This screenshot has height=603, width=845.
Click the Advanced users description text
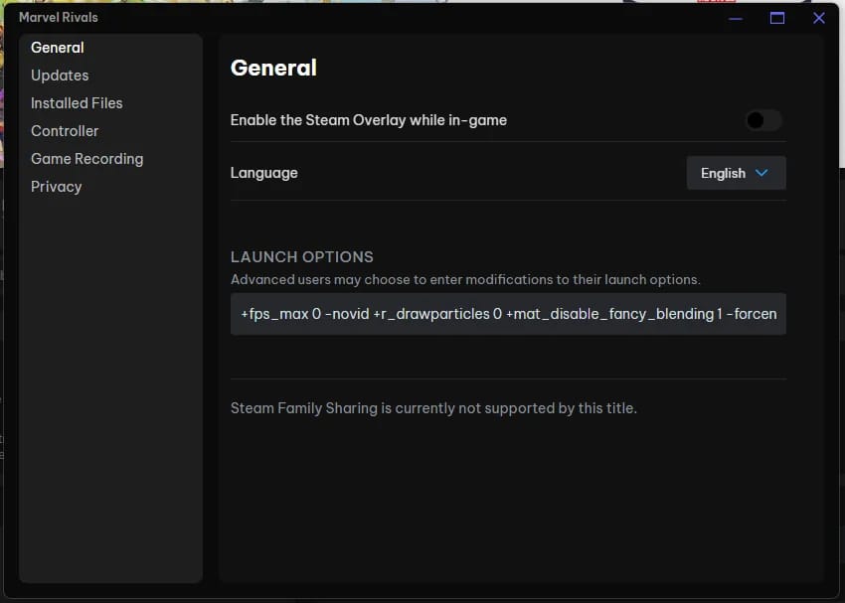pos(465,279)
